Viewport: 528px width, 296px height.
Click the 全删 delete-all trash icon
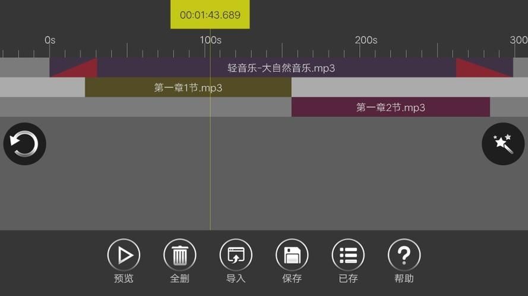coord(180,255)
